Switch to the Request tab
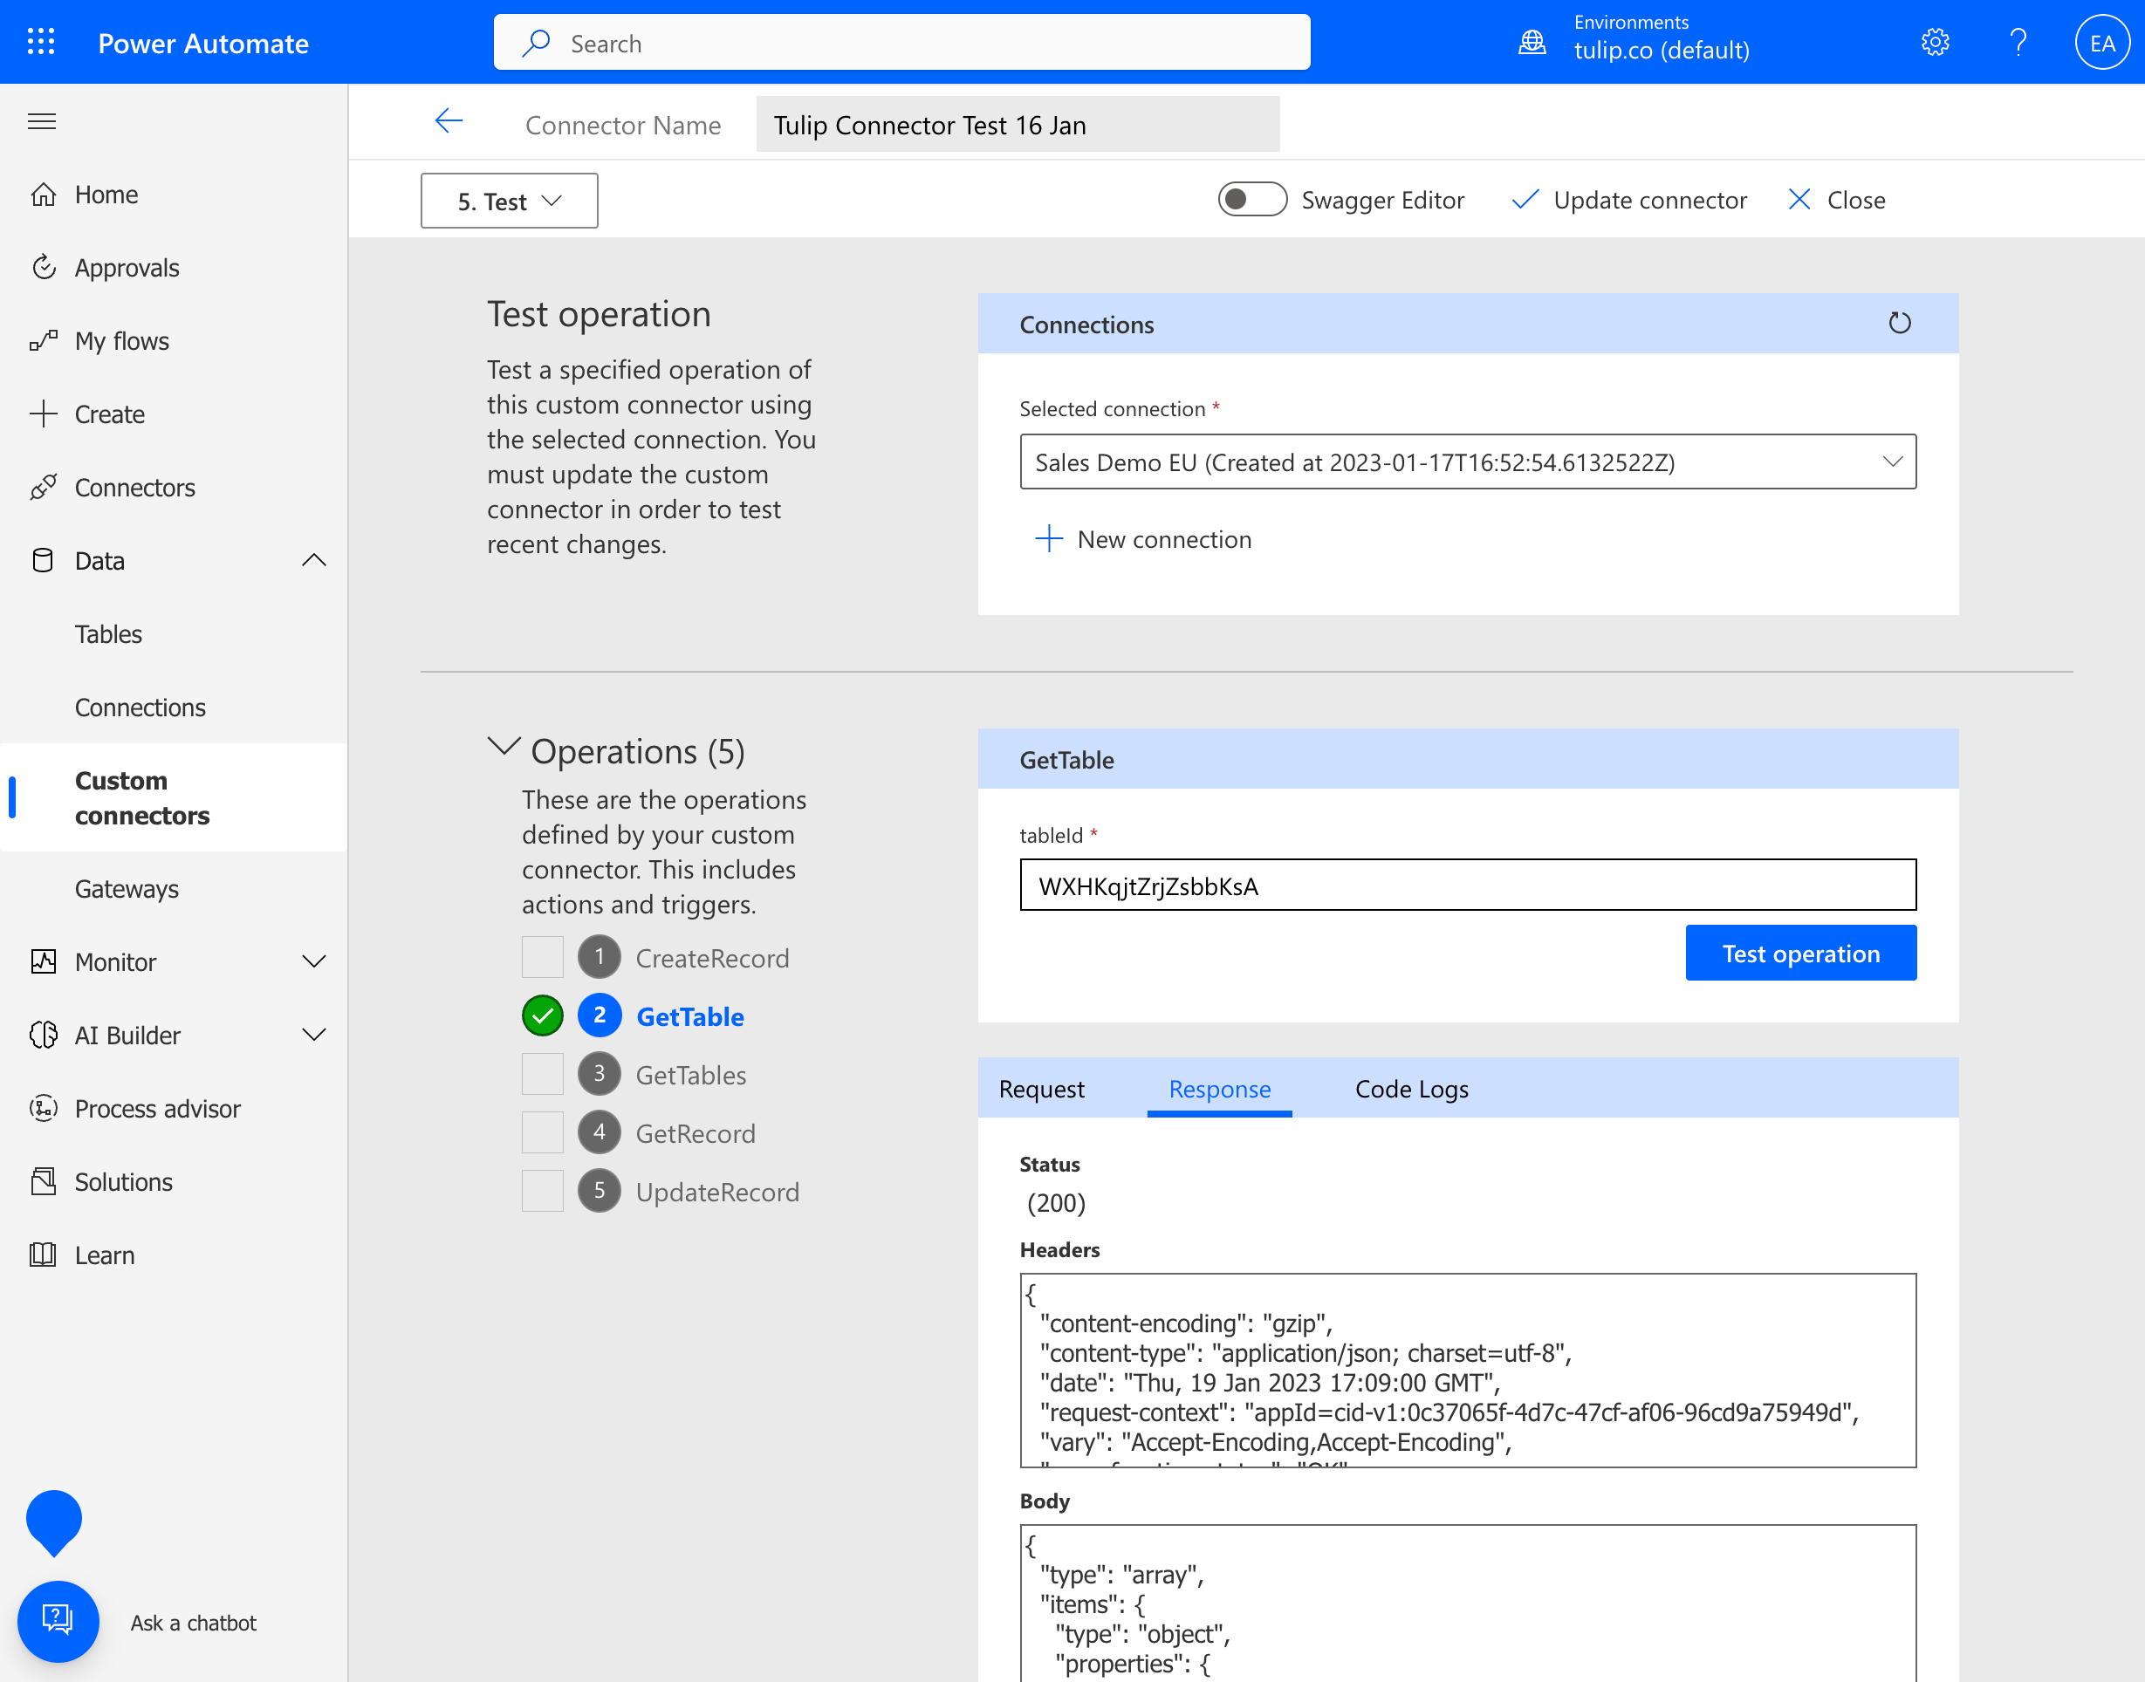2145x1682 pixels. click(1041, 1088)
